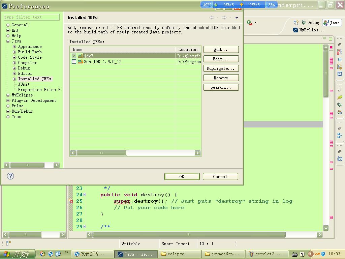Select the Appearance item under Java
Viewport: 345px width, 259px height.
pos(30,47)
